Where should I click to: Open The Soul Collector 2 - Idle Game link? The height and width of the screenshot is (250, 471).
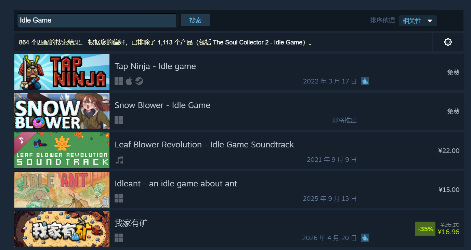pyautogui.click(x=258, y=42)
